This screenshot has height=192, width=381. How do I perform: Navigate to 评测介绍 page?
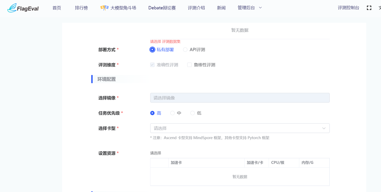(196, 8)
